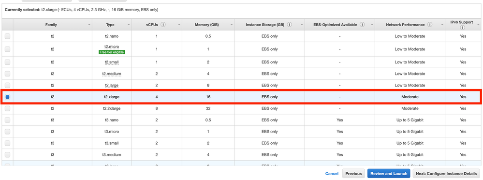483x180 pixels.
Task: Click the t3.medium type cell
Action: [x=112, y=155]
